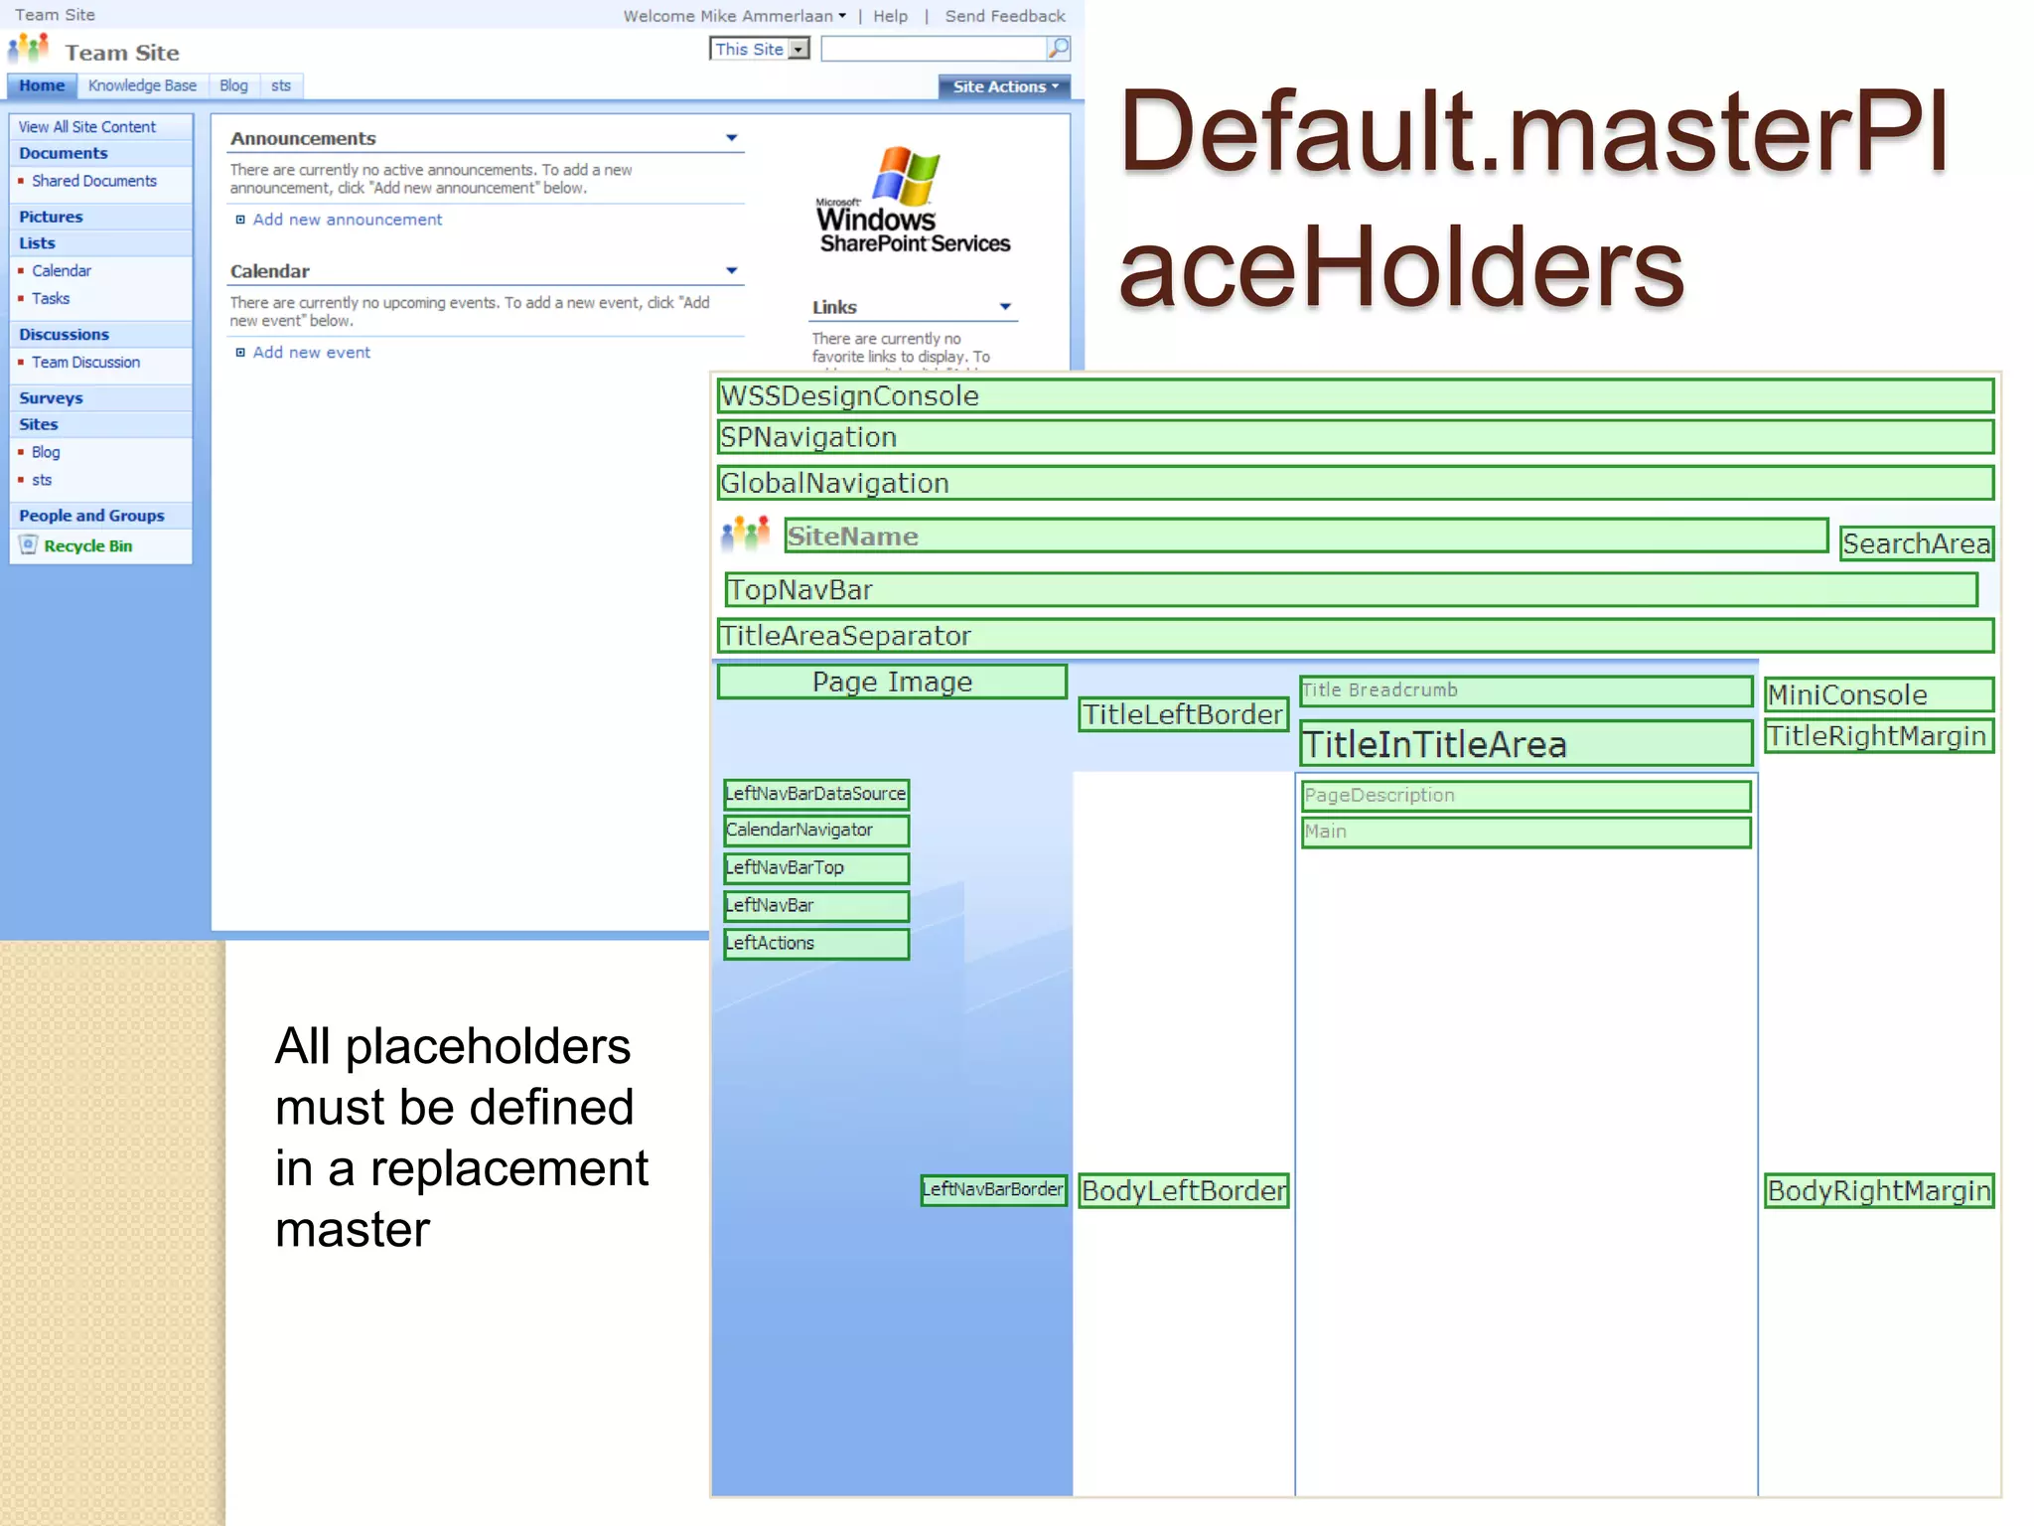Click the View All Site Content link
Screen dimensions: 2034x1526
click(x=87, y=127)
